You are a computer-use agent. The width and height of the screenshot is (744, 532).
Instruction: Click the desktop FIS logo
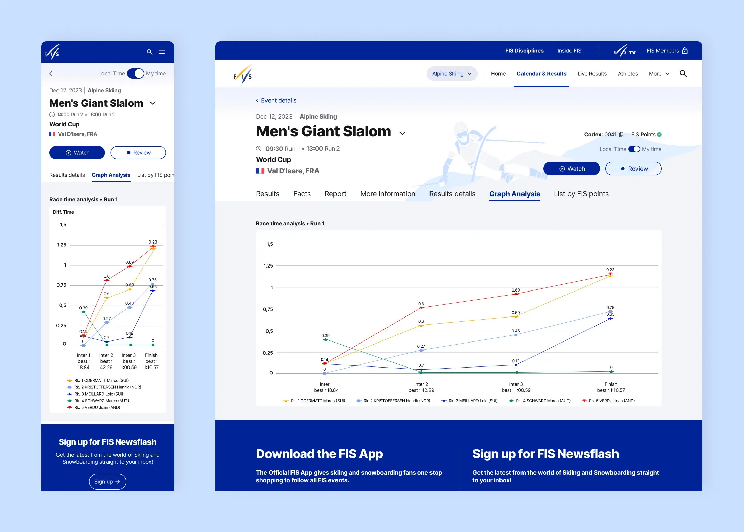243,74
